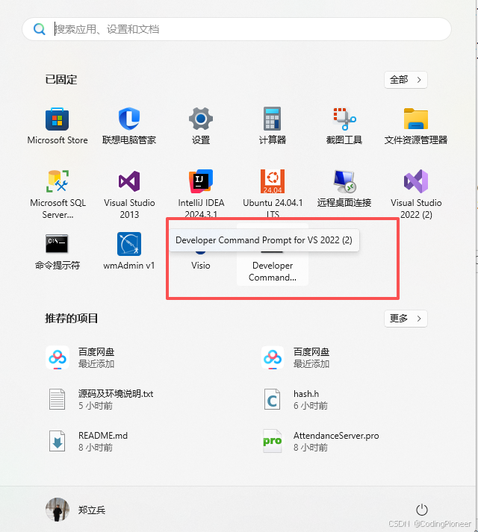The width and height of the screenshot is (478, 532).
Task: Launch IntelliJ IDEA 2024.3.1
Action: tap(201, 195)
